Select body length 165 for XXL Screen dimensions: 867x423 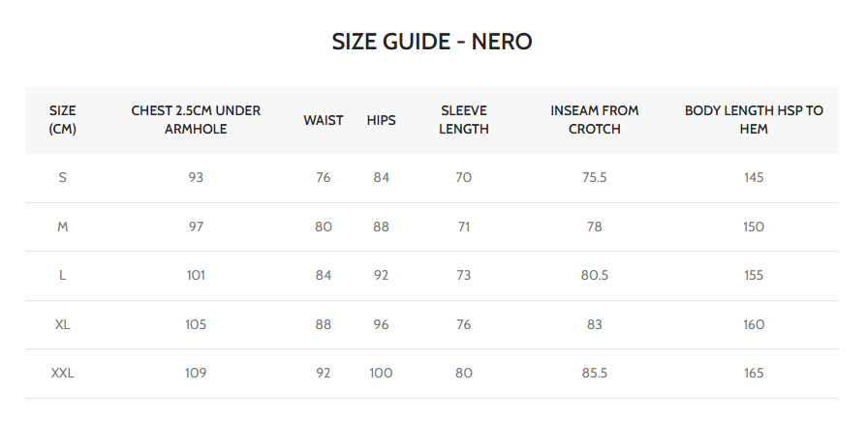coord(754,374)
